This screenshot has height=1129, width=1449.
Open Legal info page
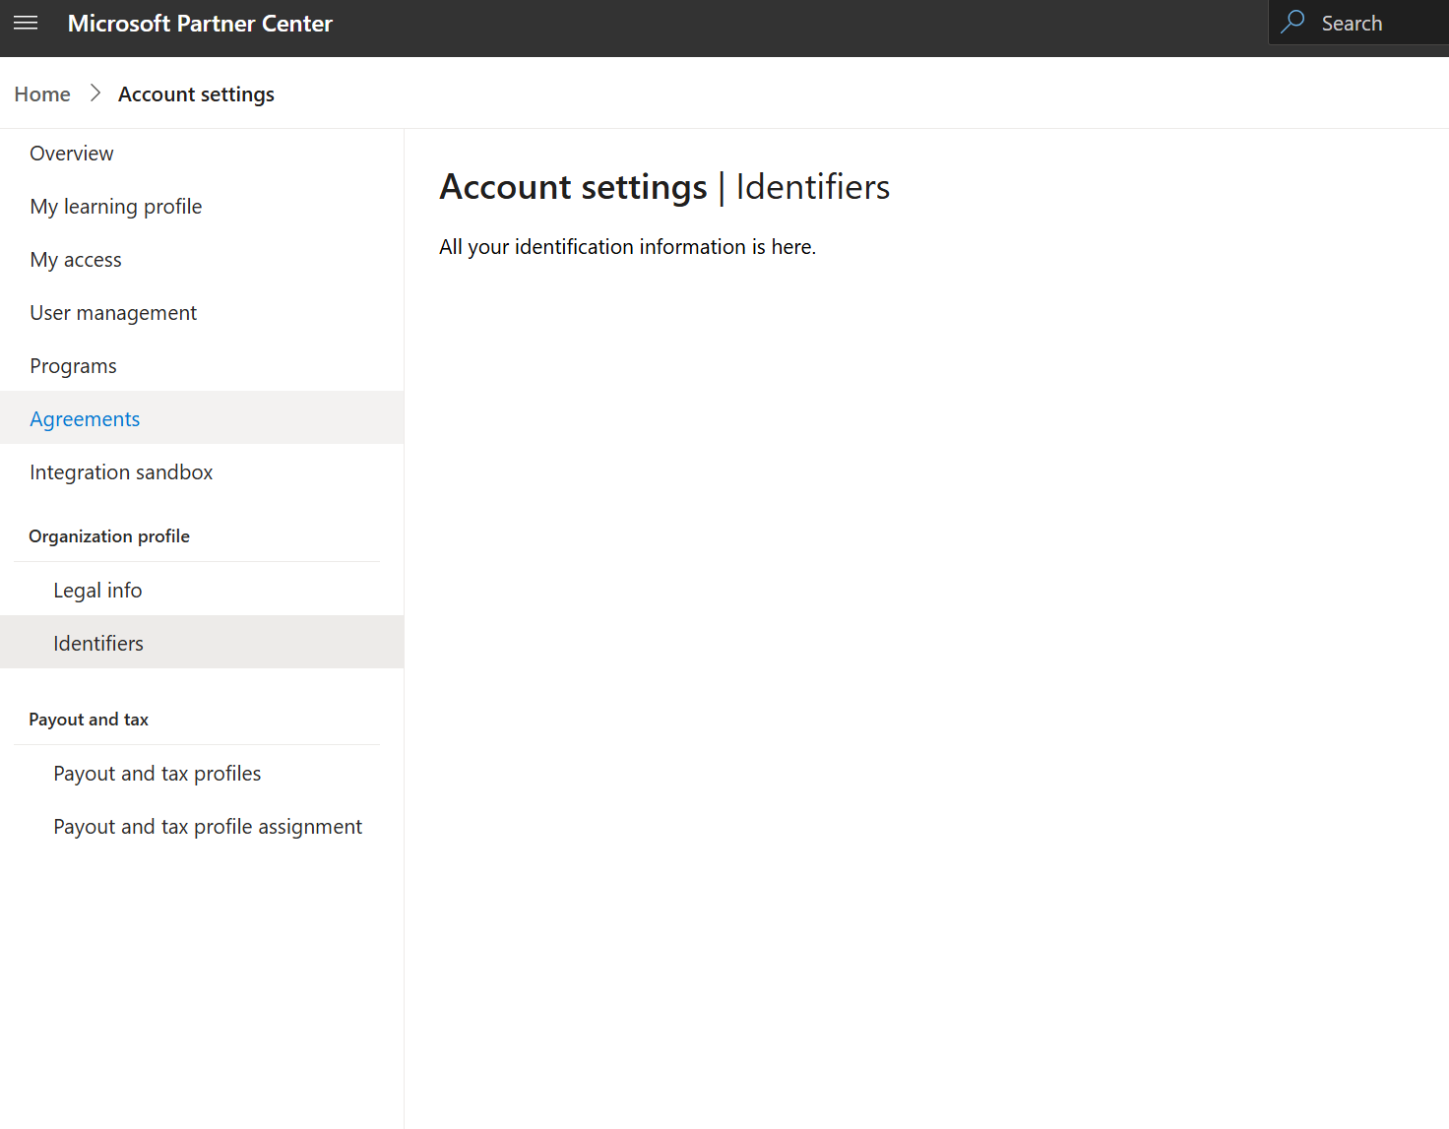pyautogui.click(x=97, y=591)
